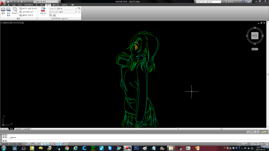Toggle Grid Display in status bar
Image resolution: width=269 pixels, height=151 pixels.
33,144
